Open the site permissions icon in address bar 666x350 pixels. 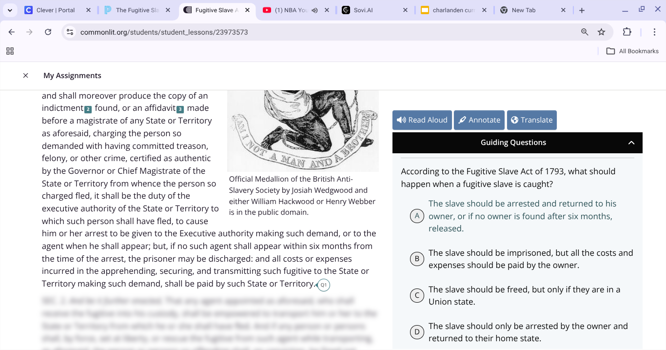[69, 32]
